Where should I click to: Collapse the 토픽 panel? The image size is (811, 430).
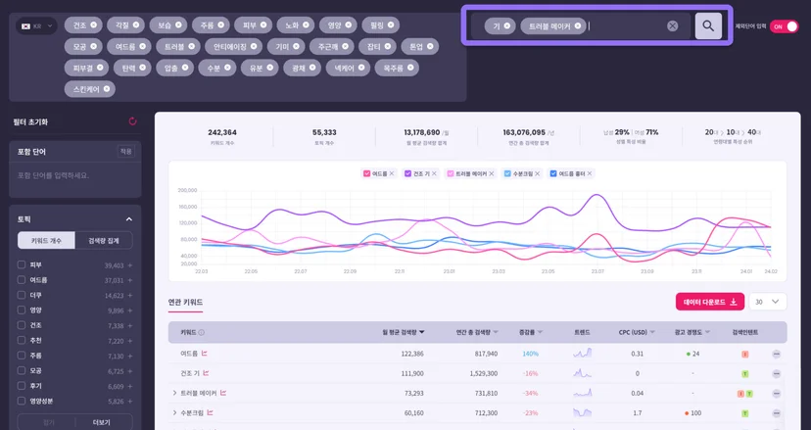(x=128, y=219)
